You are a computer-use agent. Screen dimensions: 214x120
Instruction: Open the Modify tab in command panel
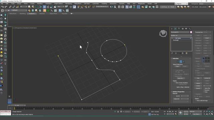coord(175,29)
